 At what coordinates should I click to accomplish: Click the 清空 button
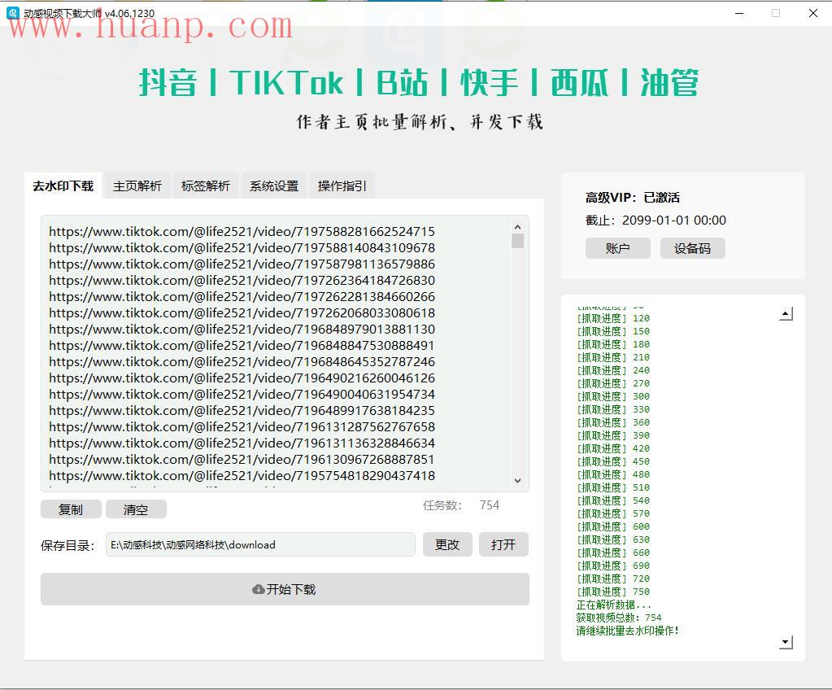[136, 509]
